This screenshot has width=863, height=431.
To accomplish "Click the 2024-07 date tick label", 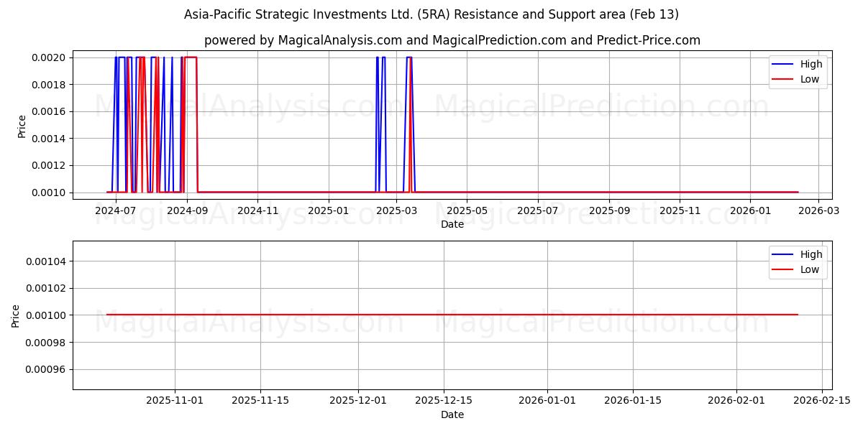I will (116, 211).
